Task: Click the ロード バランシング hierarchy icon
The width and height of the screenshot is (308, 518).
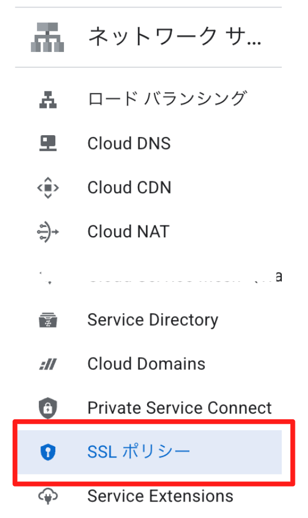Action: (x=48, y=100)
